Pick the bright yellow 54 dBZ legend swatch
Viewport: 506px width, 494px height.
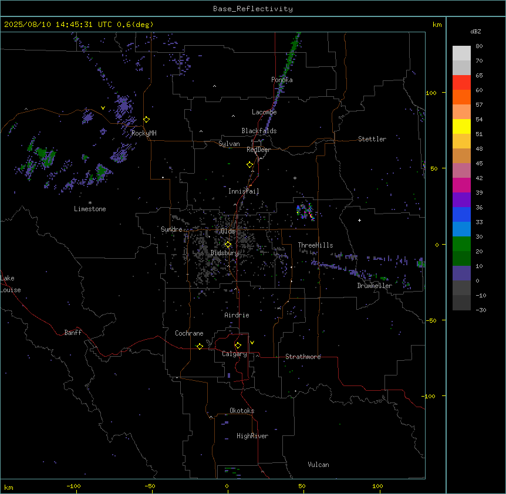pyautogui.click(x=461, y=126)
